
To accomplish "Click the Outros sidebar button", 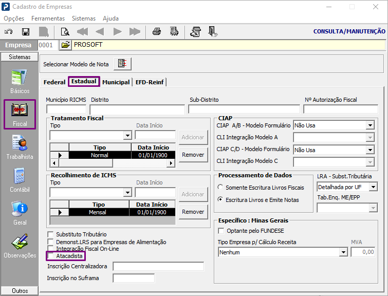I will coord(20,290).
